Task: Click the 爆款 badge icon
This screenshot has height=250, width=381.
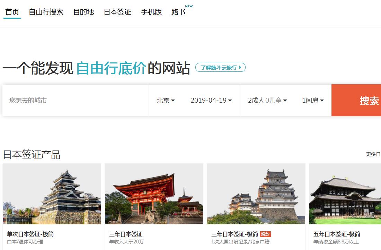Action: click(x=265, y=234)
